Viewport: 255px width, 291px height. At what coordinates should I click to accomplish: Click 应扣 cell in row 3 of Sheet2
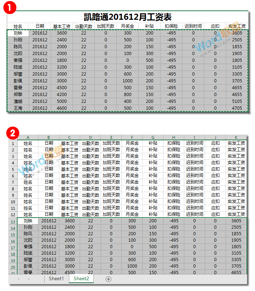[x=215, y=156]
